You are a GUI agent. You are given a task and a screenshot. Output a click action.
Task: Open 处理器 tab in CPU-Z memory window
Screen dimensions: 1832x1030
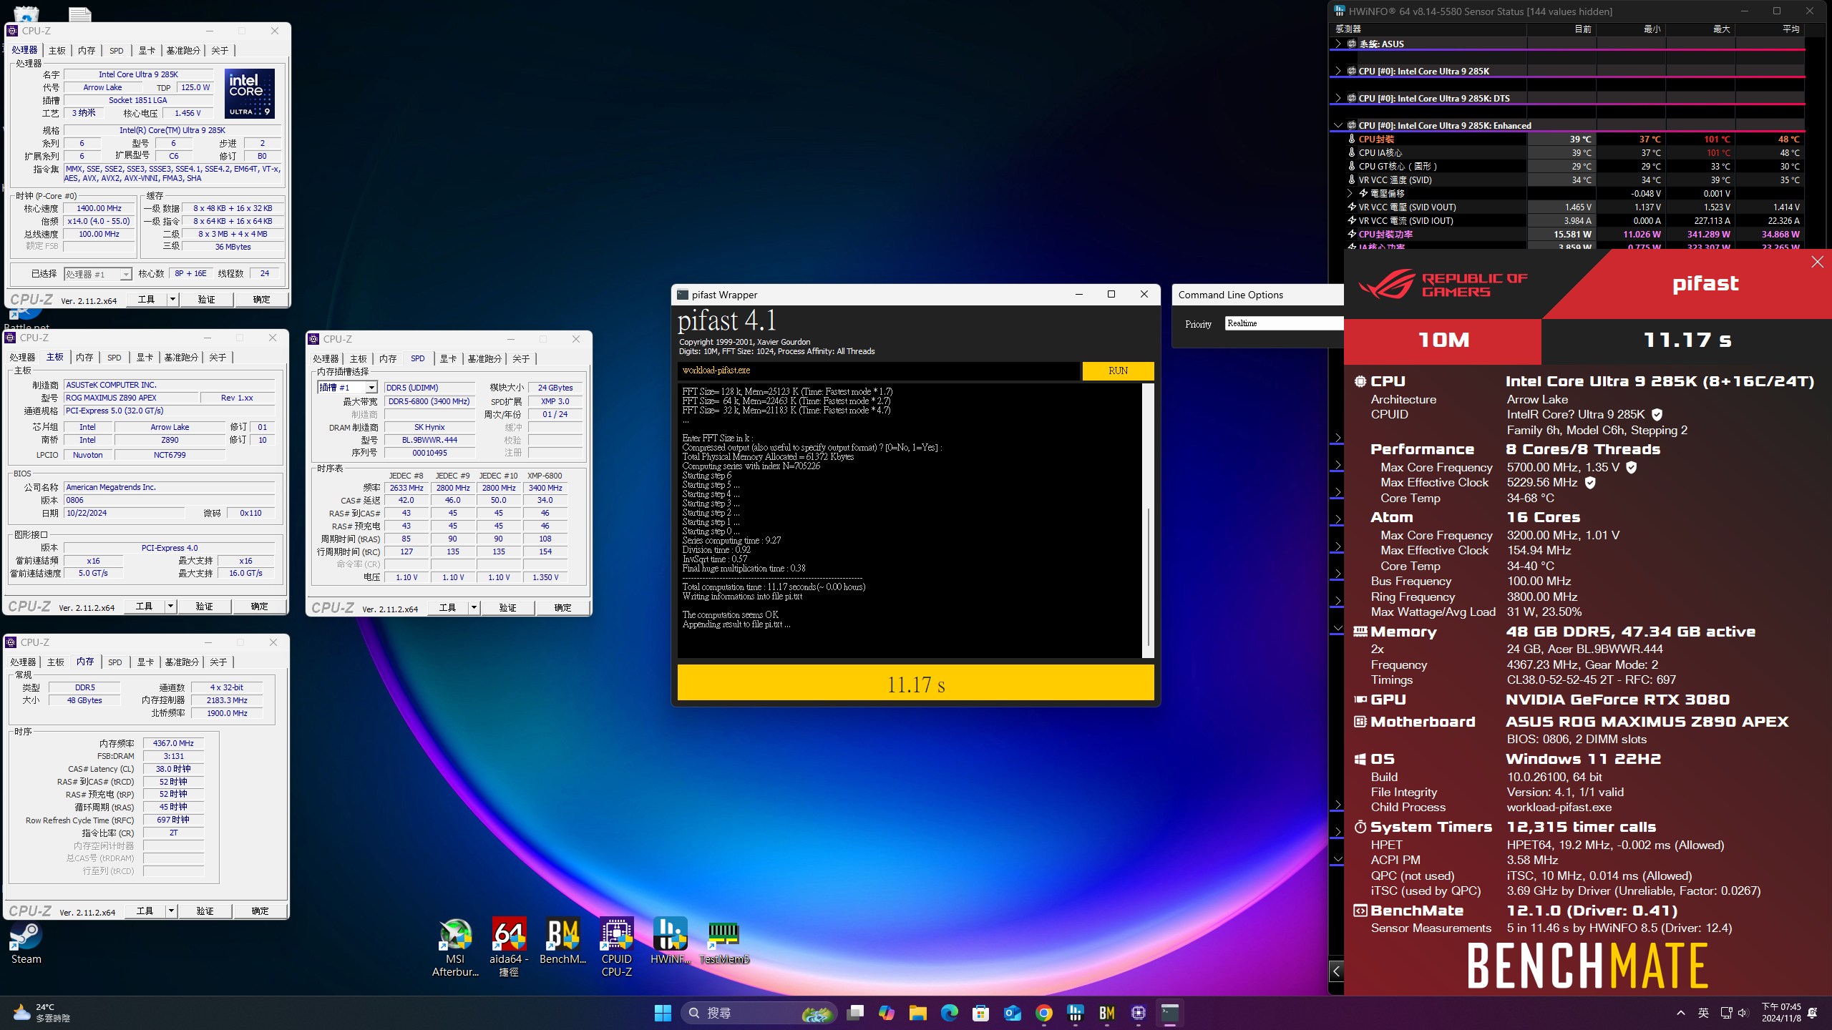pos(23,662)
